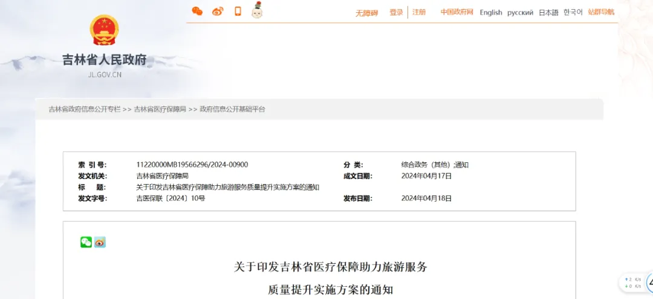
Task: Click article heading line 质量提升实施方案的通知
Action: 331,289
